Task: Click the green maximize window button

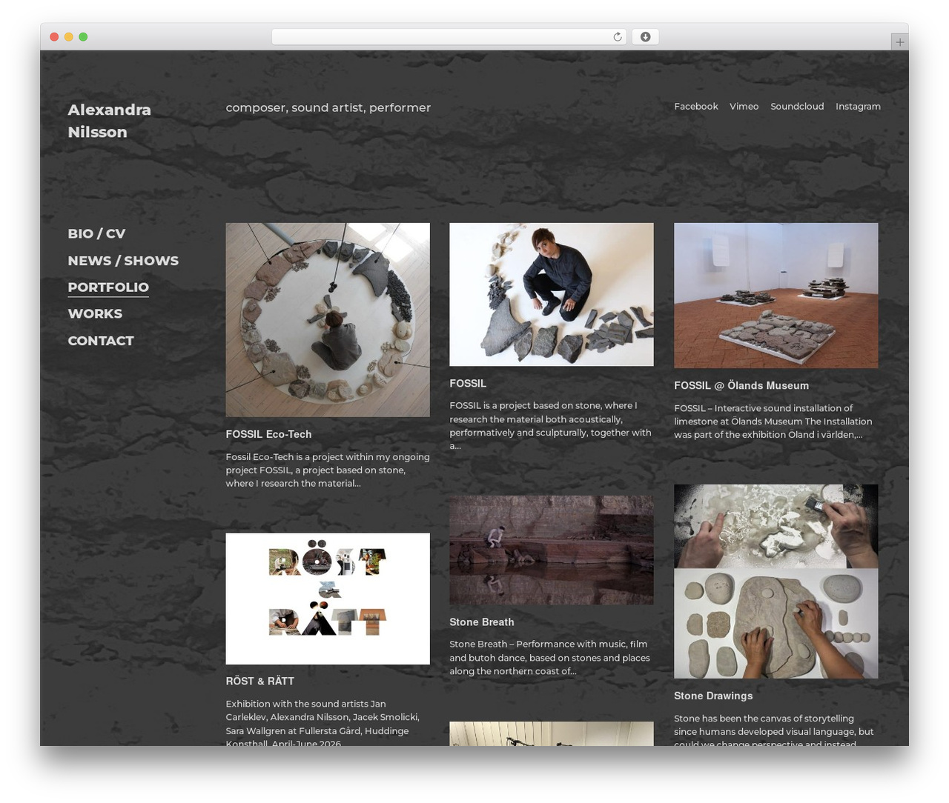Action: (x=83, y=37)
